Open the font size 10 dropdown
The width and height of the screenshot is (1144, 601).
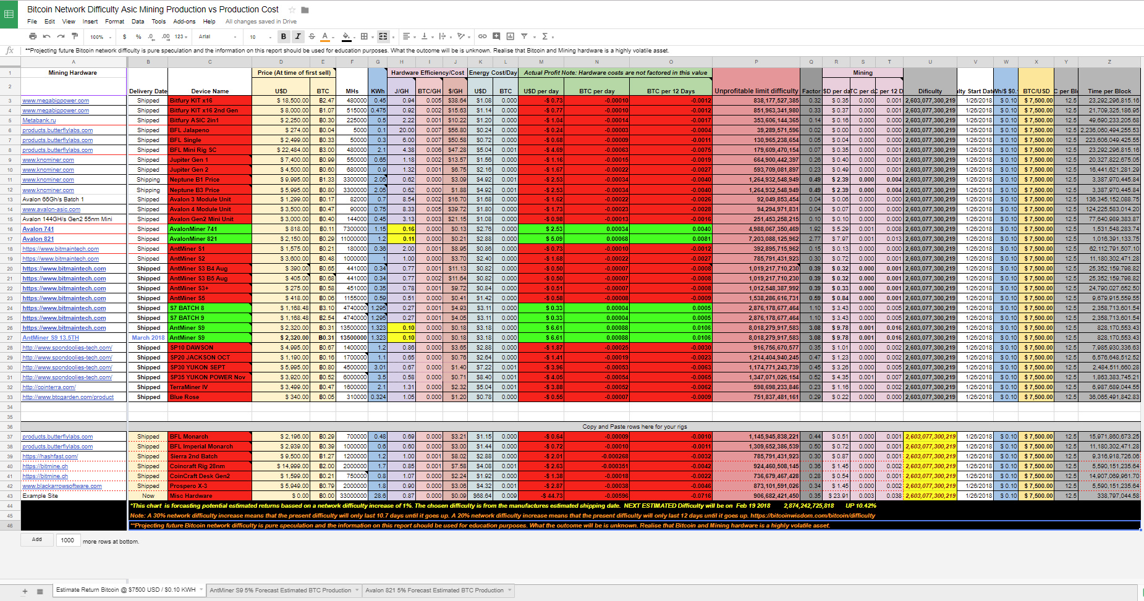click(260, 37)
